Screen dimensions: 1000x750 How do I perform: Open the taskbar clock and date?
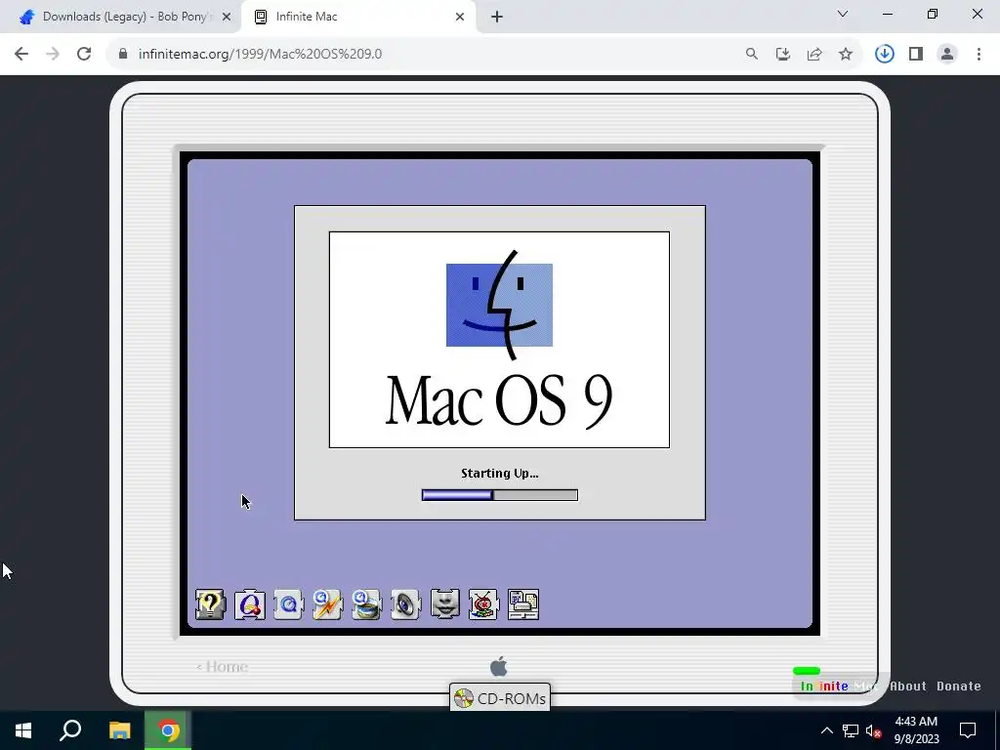point(916,730)
